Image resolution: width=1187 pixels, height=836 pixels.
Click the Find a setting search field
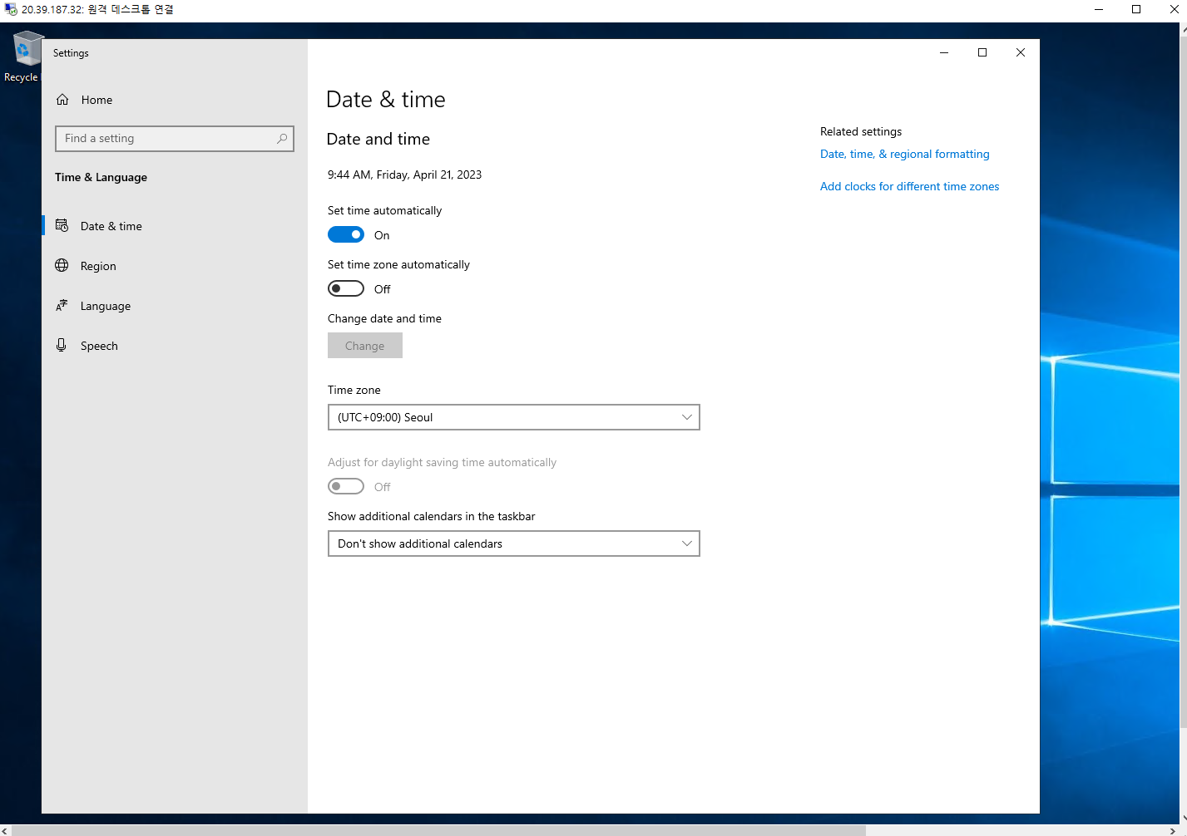[175, 139]
